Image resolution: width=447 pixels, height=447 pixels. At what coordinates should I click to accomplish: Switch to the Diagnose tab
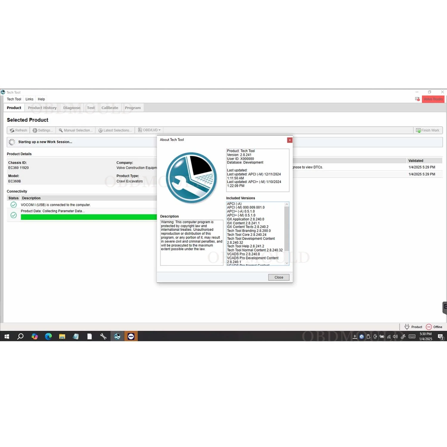72,108
